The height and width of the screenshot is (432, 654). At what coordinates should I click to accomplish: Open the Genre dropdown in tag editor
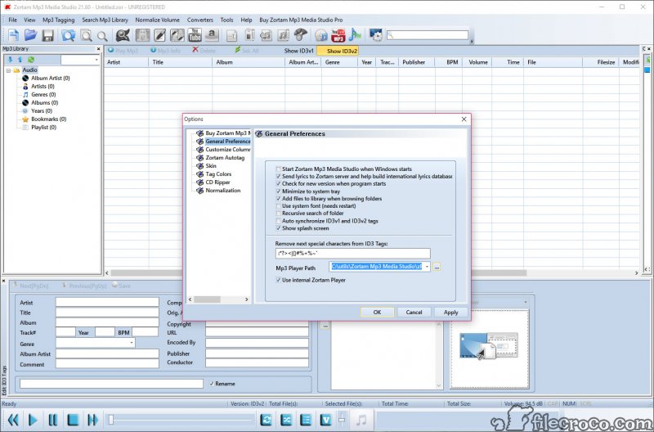pyautogui.click(x=132, y=343)
